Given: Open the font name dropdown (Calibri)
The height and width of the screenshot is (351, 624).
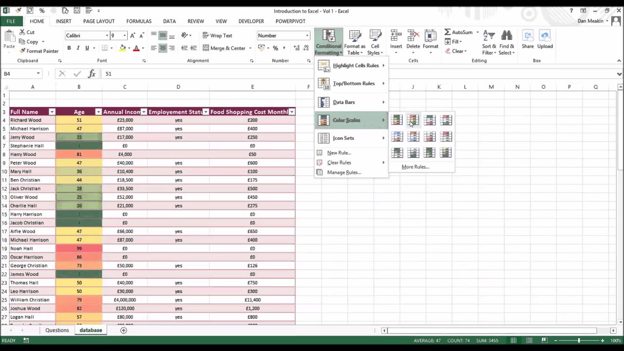Looking at the screenshot, I should click(x=107, y=36).
